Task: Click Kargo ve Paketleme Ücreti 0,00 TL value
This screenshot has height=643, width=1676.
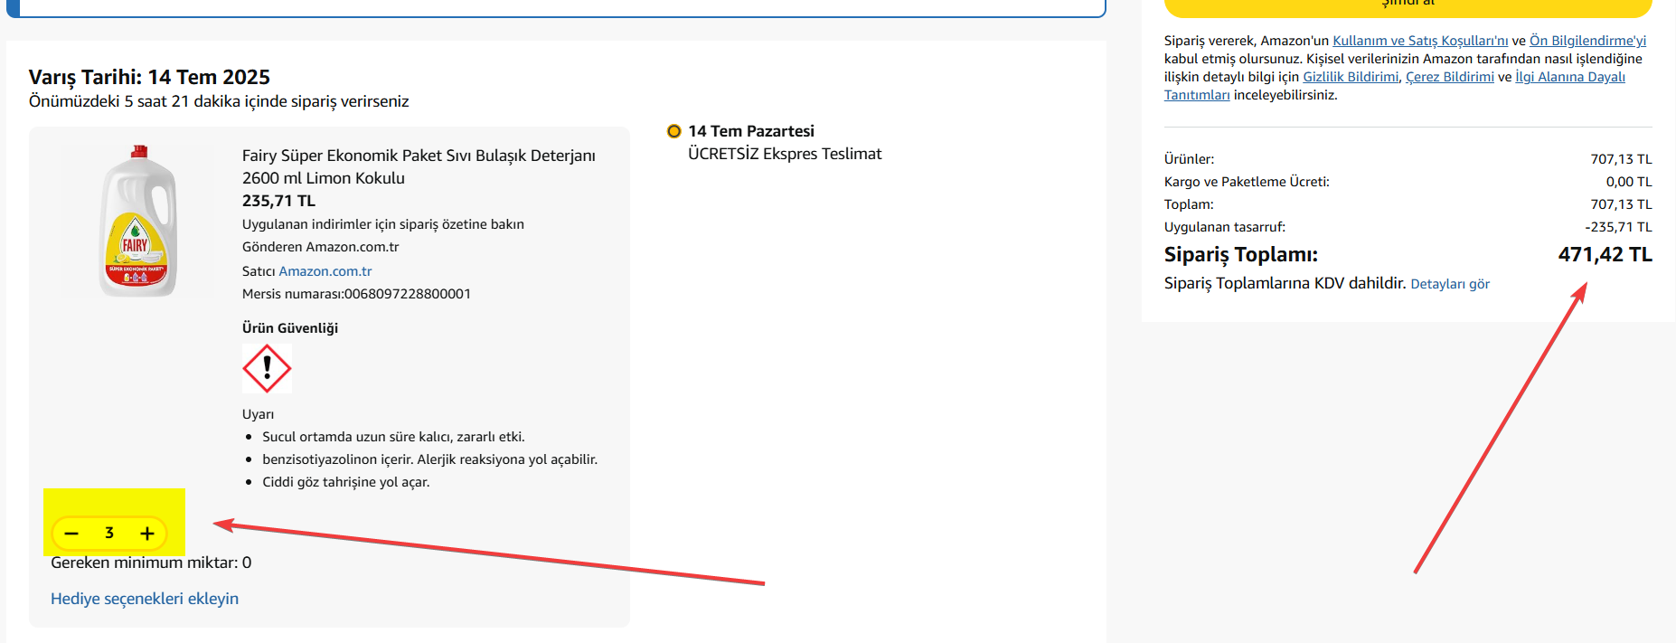Action: pyautogui.click(x=1628, y=182)
